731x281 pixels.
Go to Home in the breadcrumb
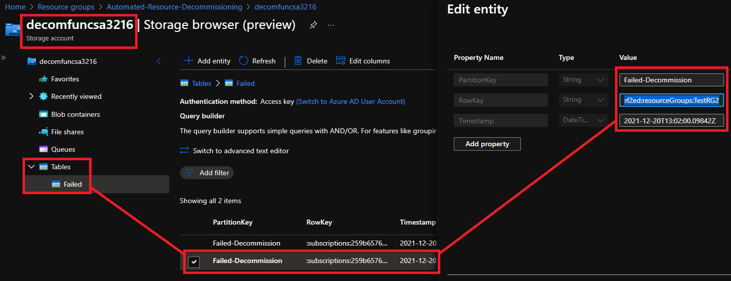(15, 7)
